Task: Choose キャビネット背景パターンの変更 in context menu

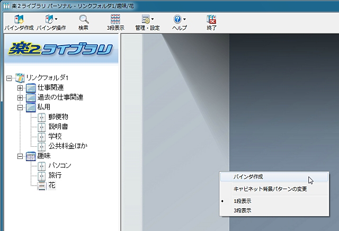Action: click(274, 189)
